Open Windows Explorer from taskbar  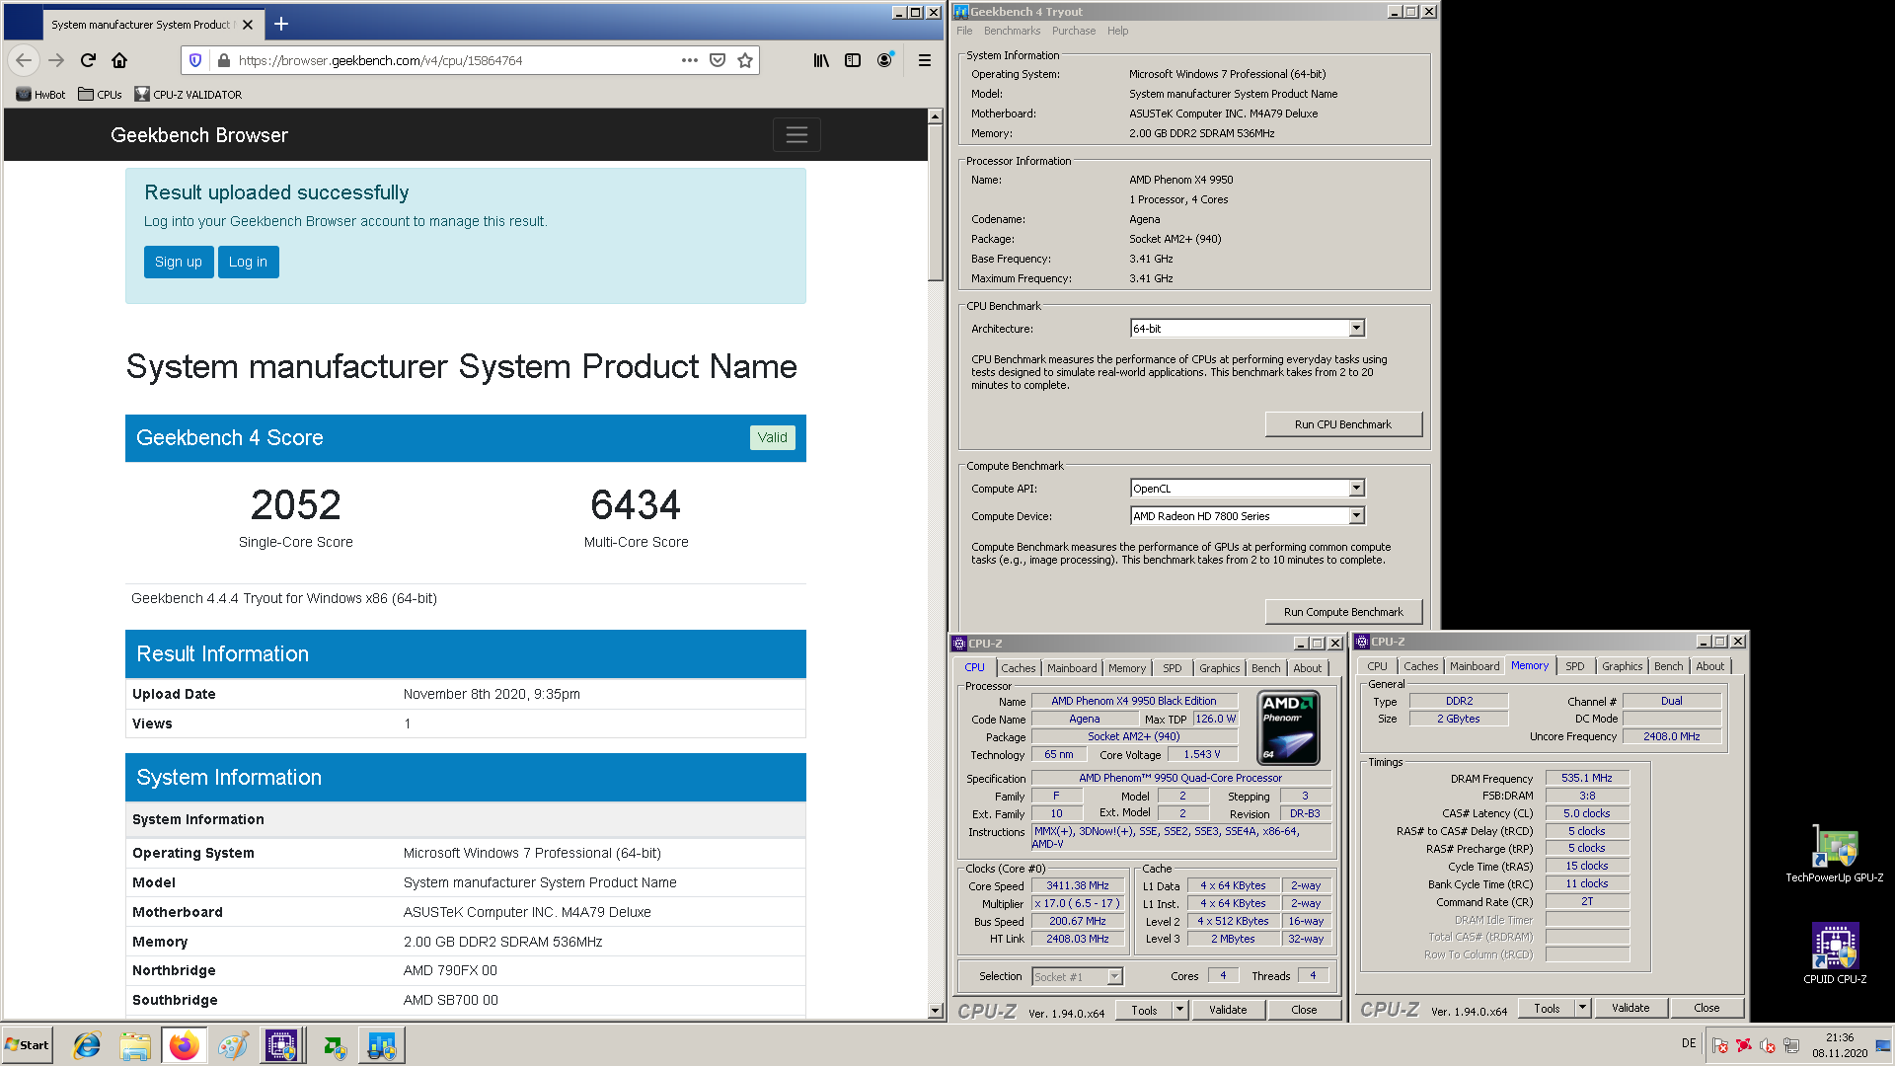click(x=135, y=1045)
